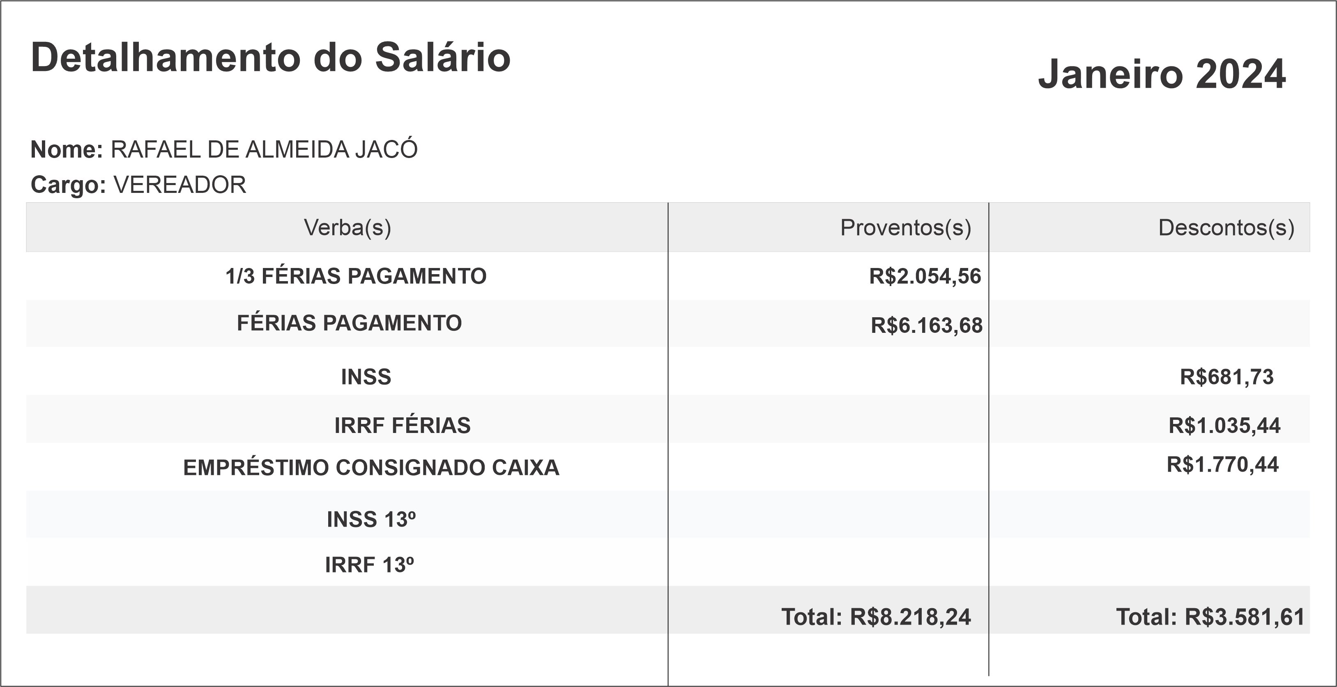Viewport: 1337px width, 687px height.
Task: Click the INSS discount value R$681,73
Action: [1227, 377]
